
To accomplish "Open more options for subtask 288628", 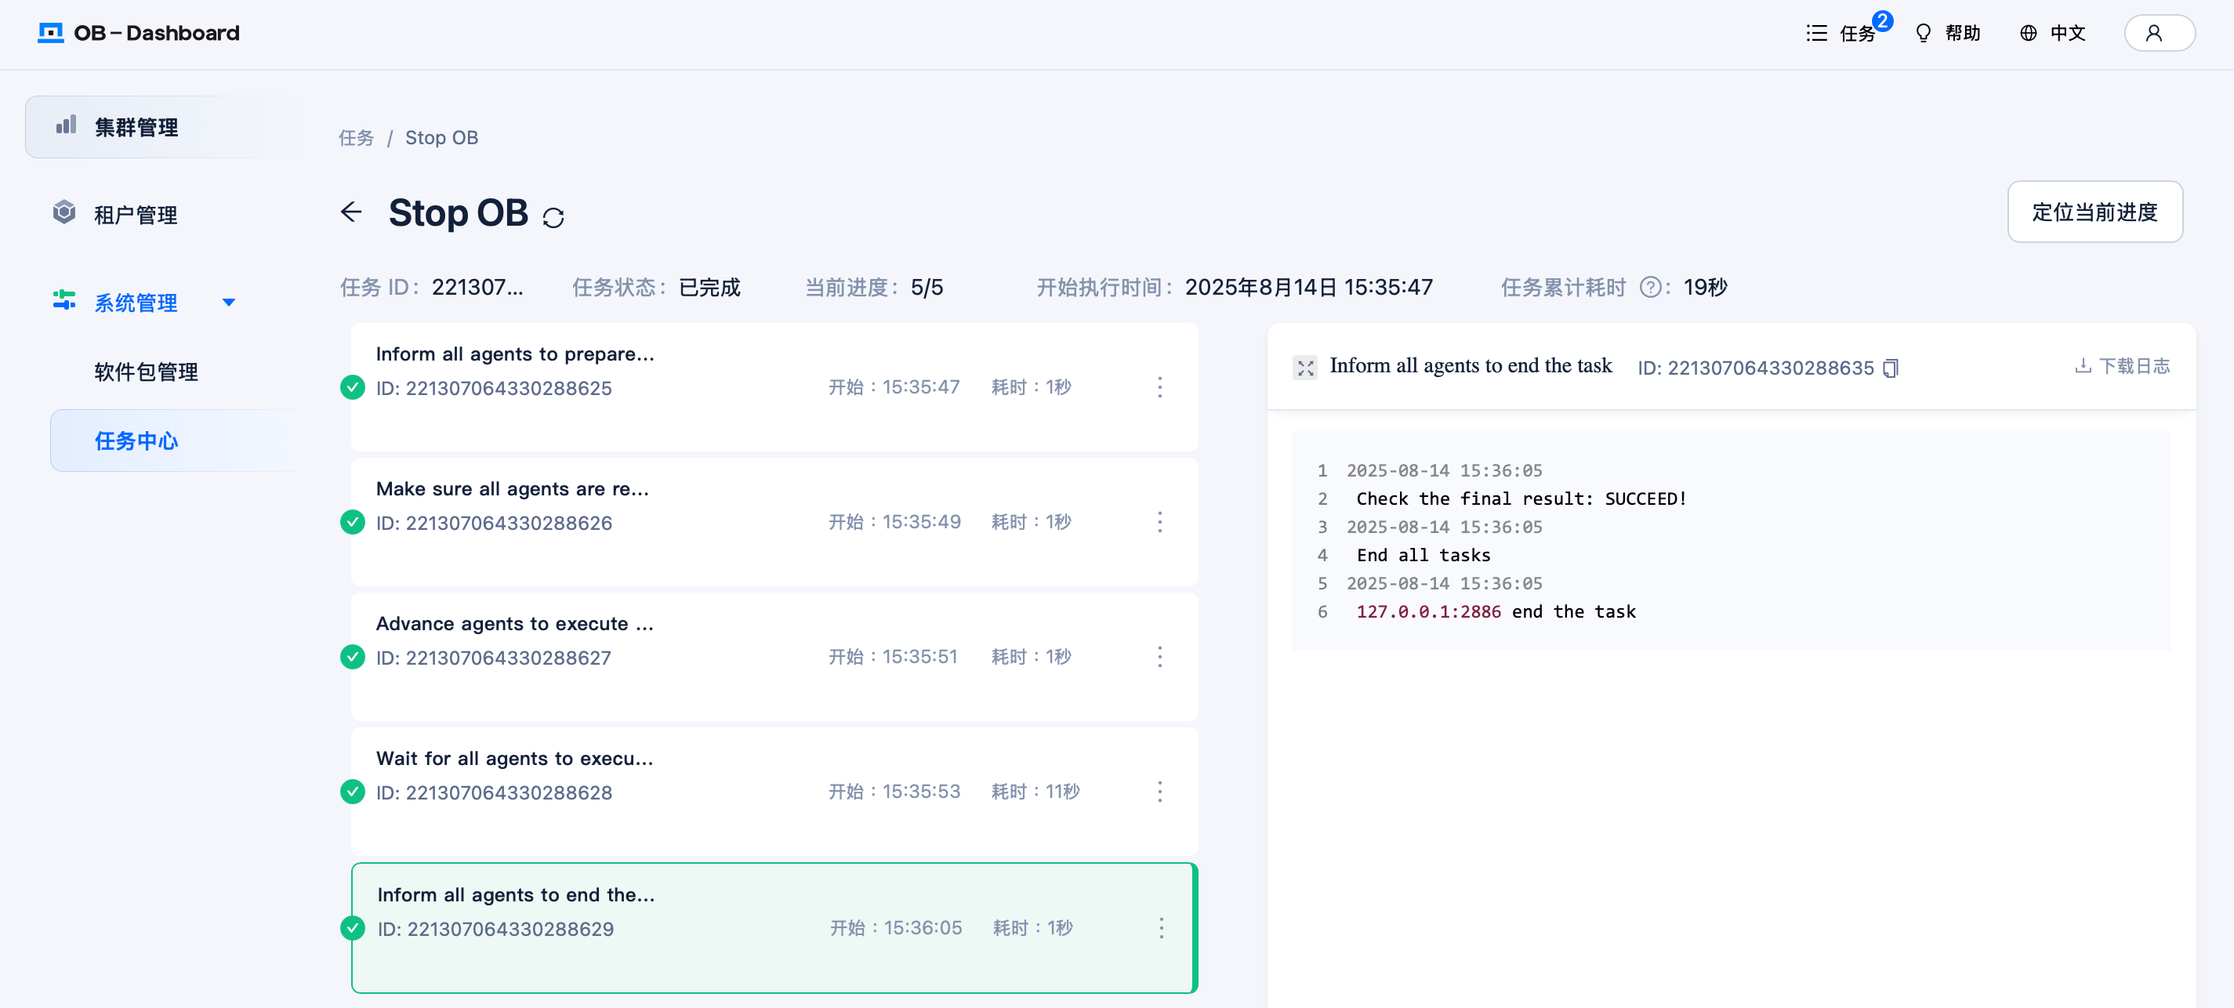I will pyautogui.click(x=1159, y=791).
